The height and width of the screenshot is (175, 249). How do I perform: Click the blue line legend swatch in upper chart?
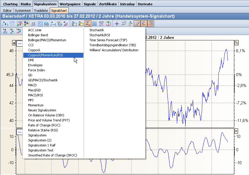[x=20, y=43]
